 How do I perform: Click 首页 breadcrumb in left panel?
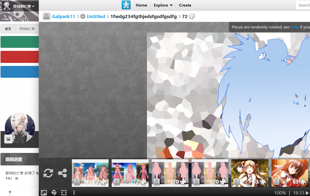(8, 29)
